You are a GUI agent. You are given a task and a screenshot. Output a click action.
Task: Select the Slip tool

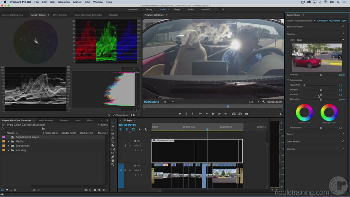(x=113, y=149)
